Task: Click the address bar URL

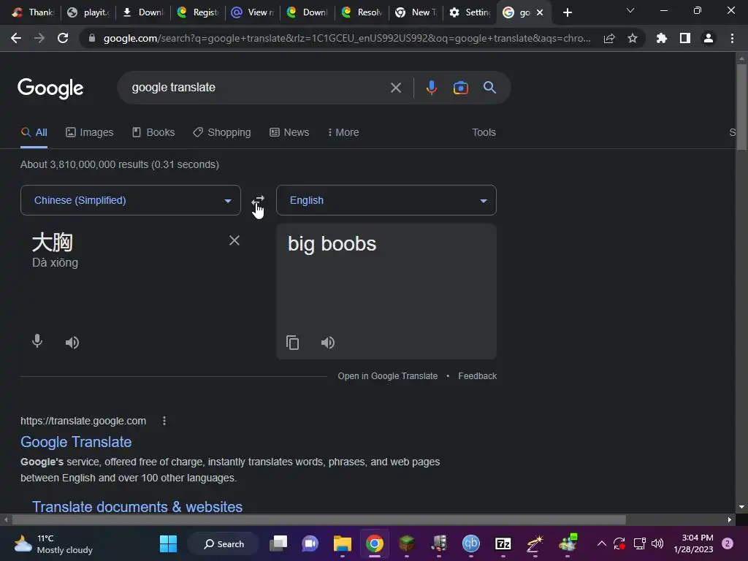Action: tap(347, 38)
